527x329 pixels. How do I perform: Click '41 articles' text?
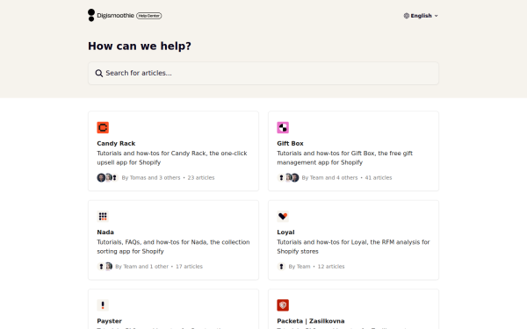(379, 177)
